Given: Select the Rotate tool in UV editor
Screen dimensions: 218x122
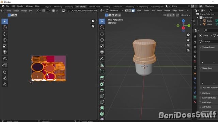Looking at the screenshot, I should [x=5, y=40].
